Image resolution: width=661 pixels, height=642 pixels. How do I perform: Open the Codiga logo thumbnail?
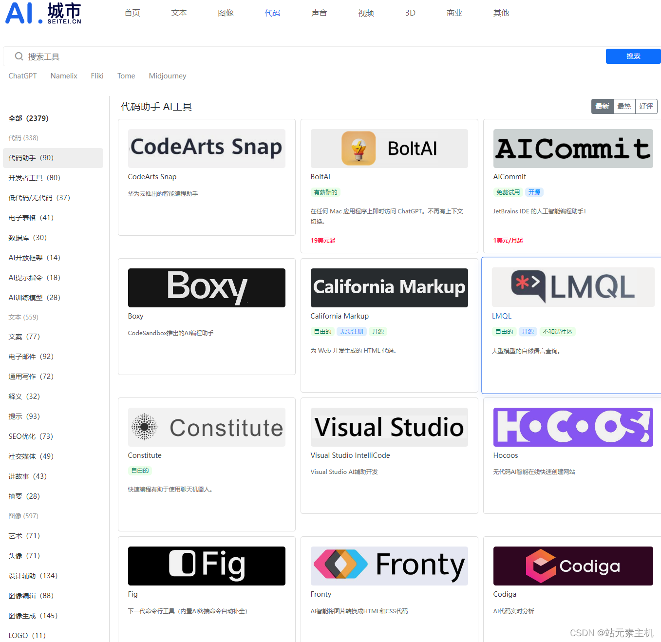click(573, 566)
